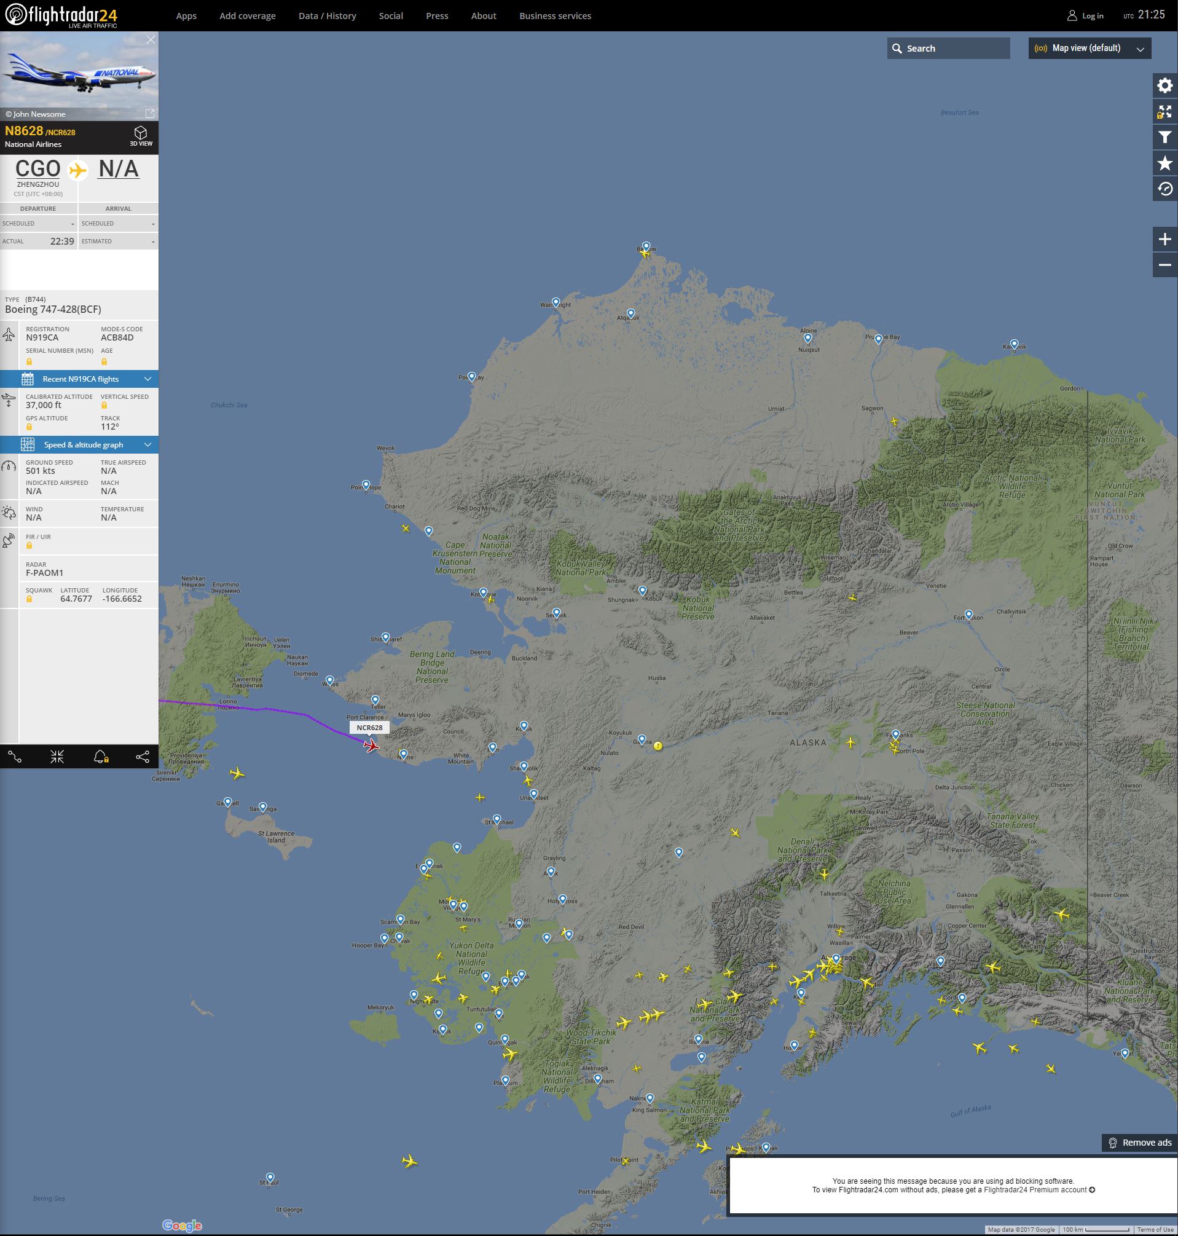The height and width of the screenshot is (1236, 1178).
Task: Click the calibrated altitude 37,000 ft
Action: 44,405
